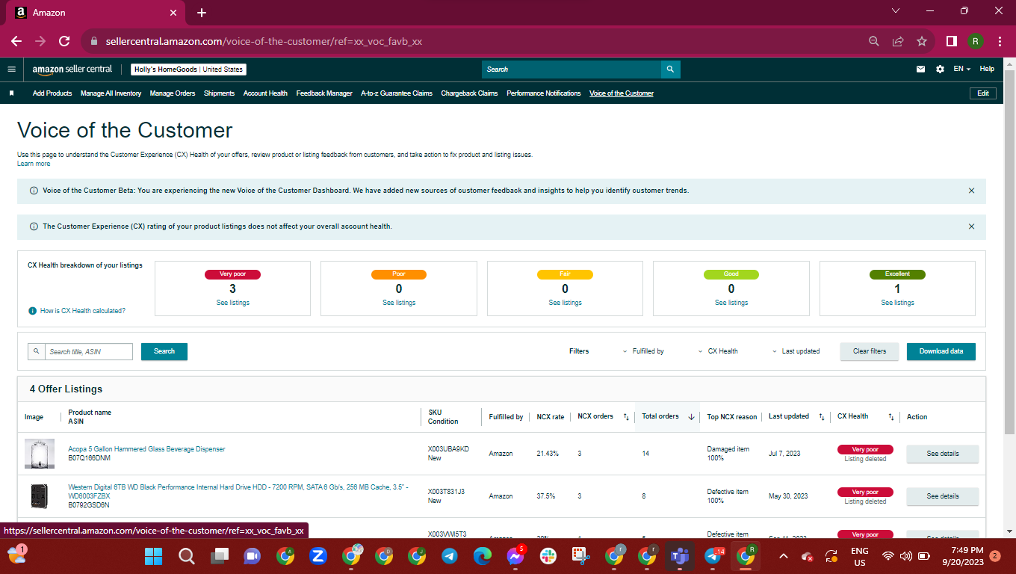Open Account Health
The width and height of the screenshot is (1016, 574).
tap(265, 93)
